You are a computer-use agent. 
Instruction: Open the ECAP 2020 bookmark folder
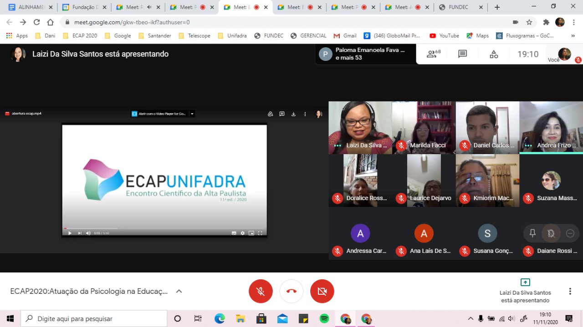(80, 35)
